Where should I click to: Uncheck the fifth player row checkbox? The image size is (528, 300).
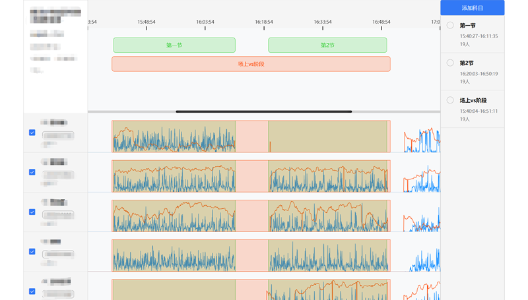[32, 291]
